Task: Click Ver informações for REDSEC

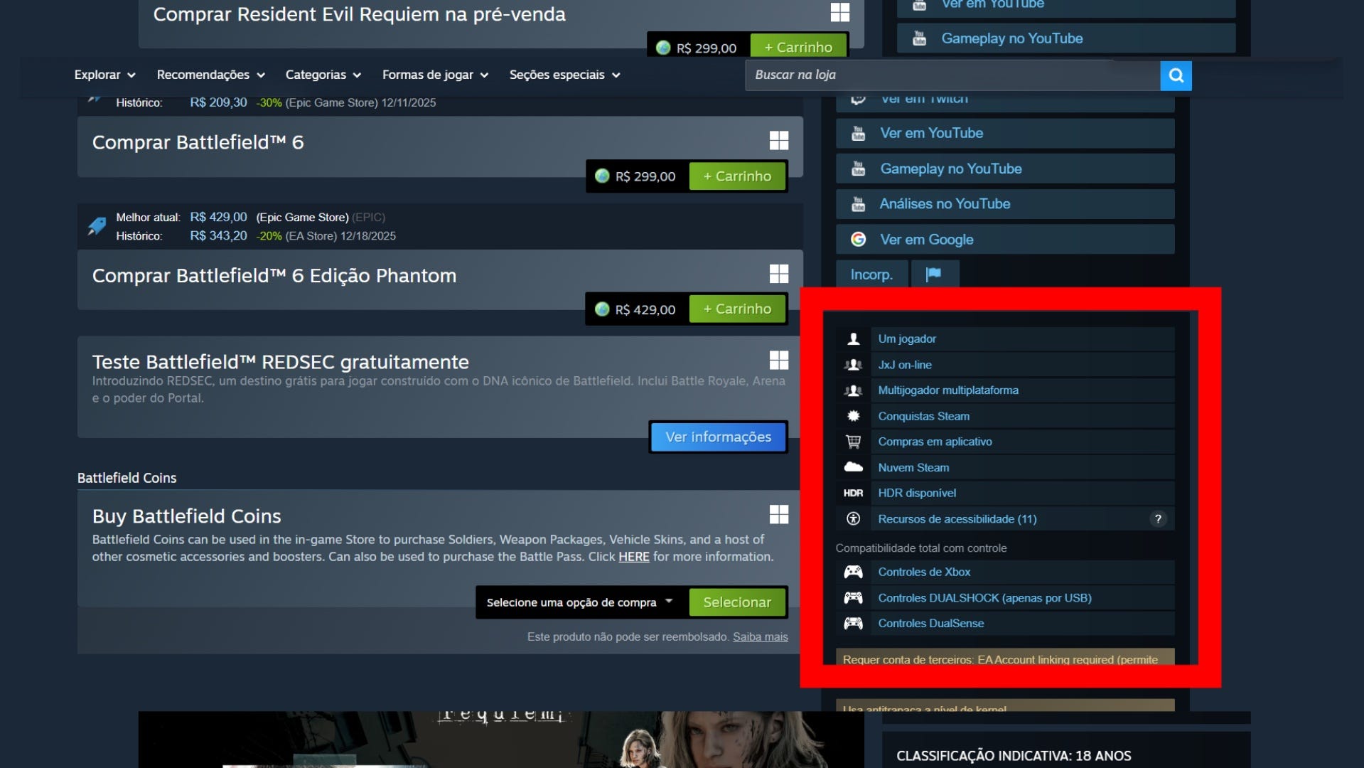Action: click(718, 437)
